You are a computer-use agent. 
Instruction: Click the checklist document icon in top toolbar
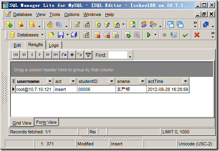point(59,24)
